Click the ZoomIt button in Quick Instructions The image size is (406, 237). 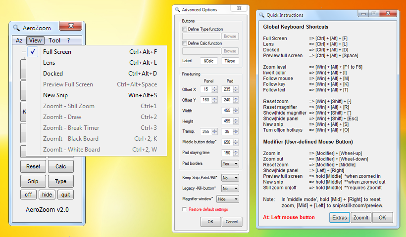(361, 218)
